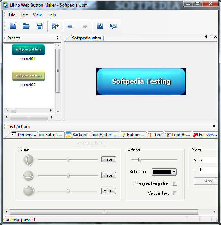Open the Side Color dropdown
The width and height of the screenshot is (221, 225).
click(164, 172)
